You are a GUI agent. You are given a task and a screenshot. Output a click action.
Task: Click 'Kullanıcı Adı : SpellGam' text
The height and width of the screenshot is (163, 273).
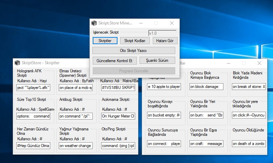click(x=35, y=109)
